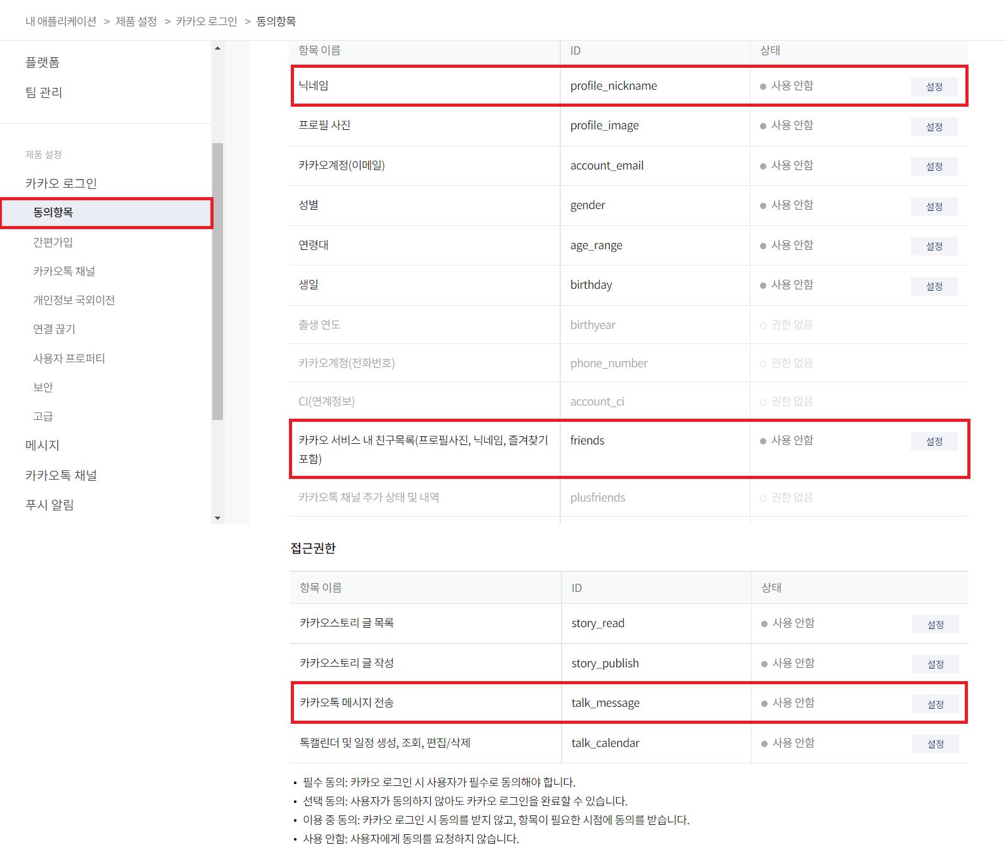
Task: Click 사용 안함 status in talk_message row
Action: click(x=788, y=702)
